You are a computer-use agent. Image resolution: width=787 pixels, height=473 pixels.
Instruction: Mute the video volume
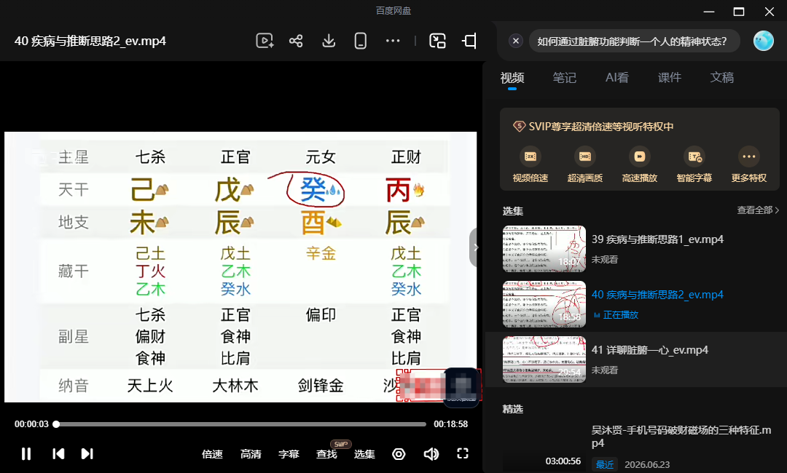pyautogui.click(x=431, y=454)
